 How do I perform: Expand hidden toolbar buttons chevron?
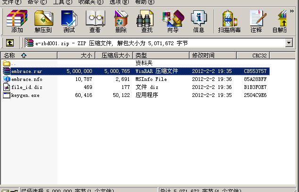[292, 11]
